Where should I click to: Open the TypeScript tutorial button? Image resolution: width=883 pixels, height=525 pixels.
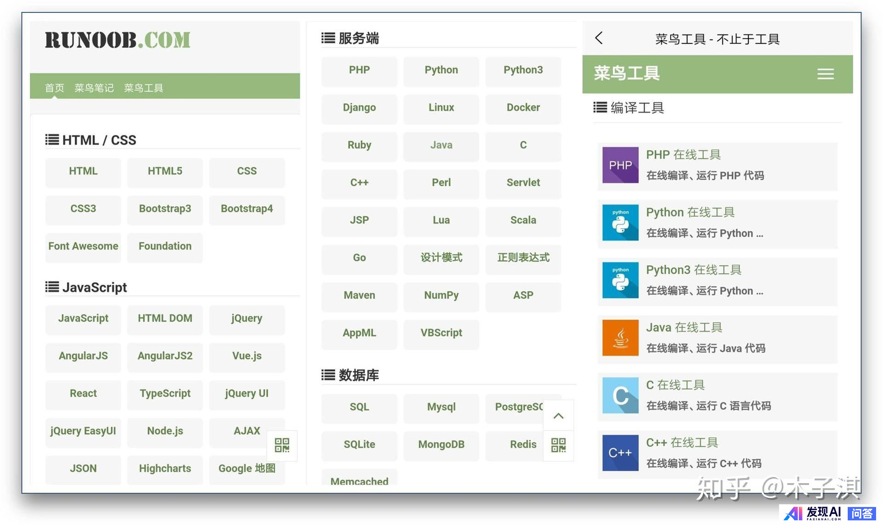(165, 393)
